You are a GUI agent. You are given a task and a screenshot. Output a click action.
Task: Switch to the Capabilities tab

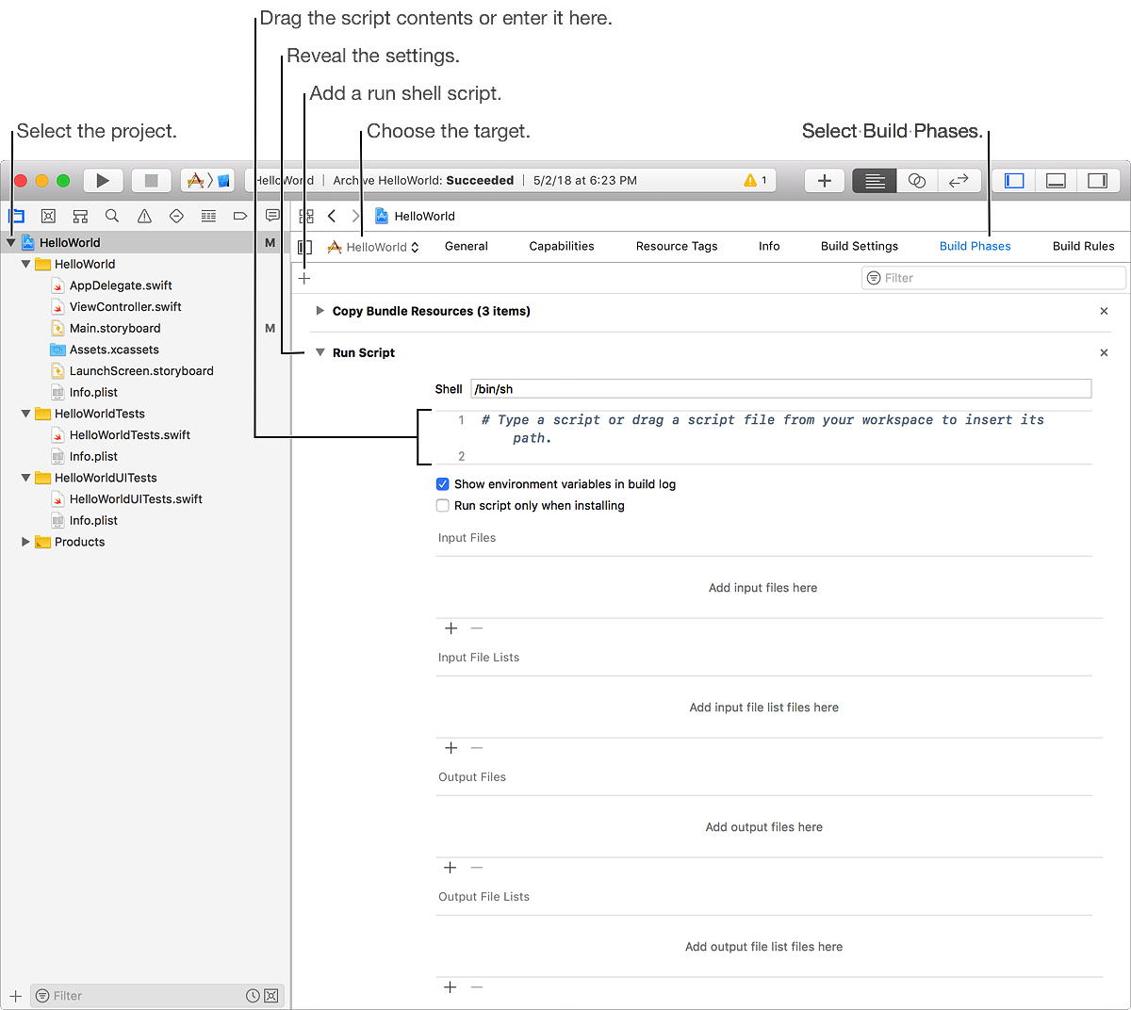click(562, 246)
